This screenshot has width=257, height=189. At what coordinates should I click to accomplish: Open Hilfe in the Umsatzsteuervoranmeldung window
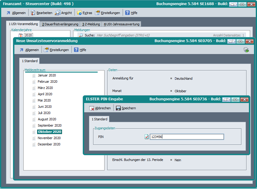pos(80,50)
